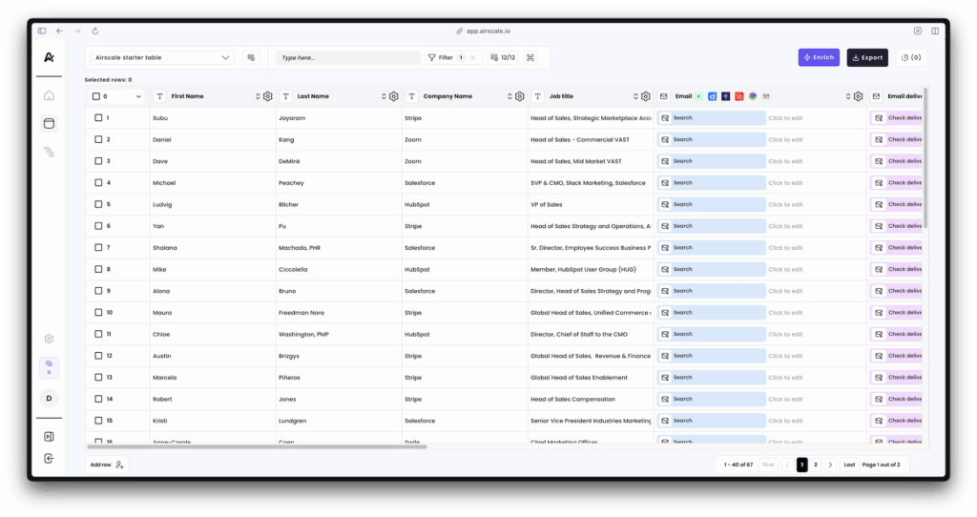
Task: Click the history clock icon button
Action: 911,58
